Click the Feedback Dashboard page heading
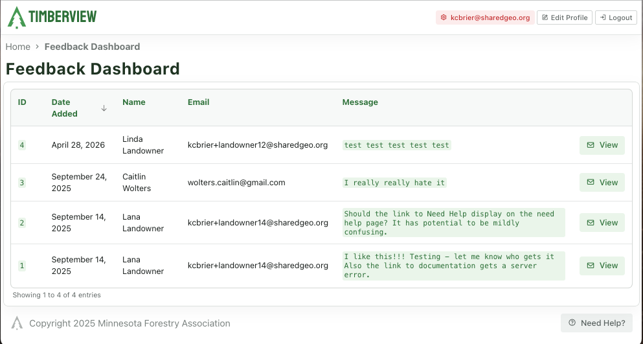This screenshot has height=344, width=643. pos(93,69)
